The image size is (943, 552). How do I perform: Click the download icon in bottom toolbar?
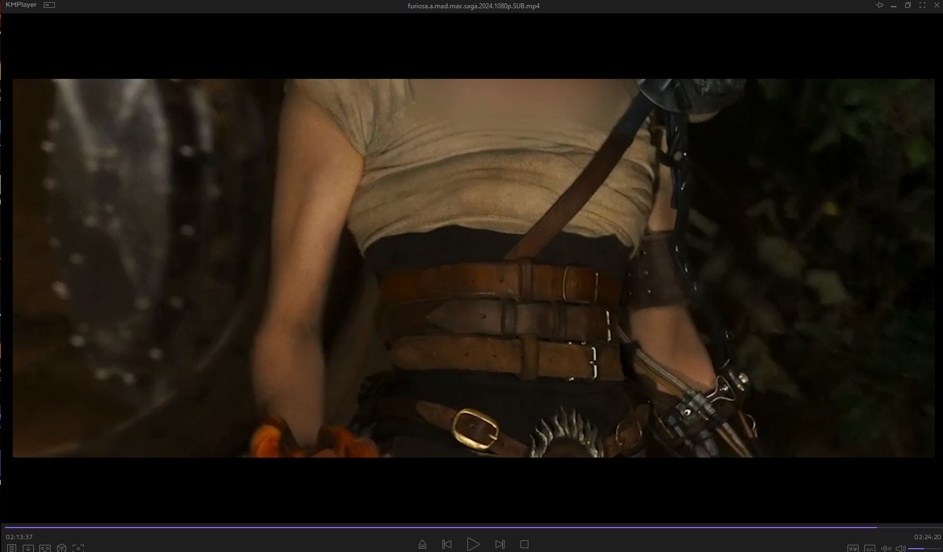click(x=28, y=548)
